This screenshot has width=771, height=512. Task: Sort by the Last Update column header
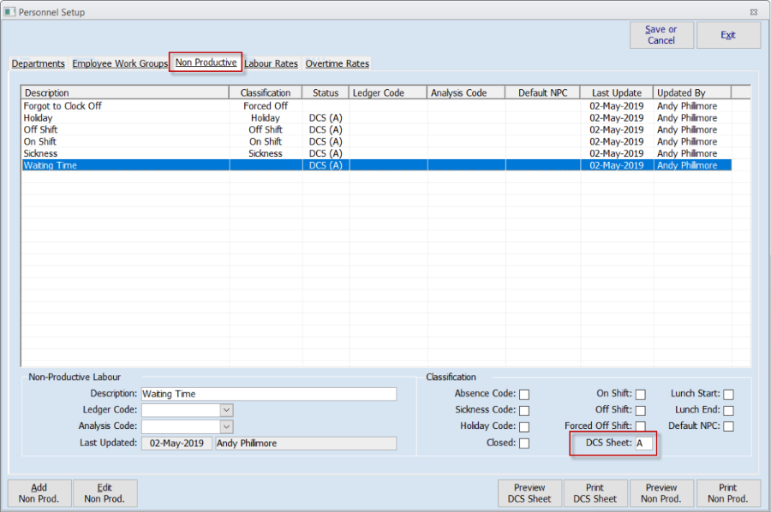(616, 92)
